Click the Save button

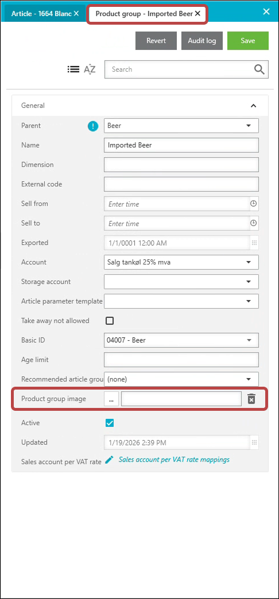[x=247, y=41]
